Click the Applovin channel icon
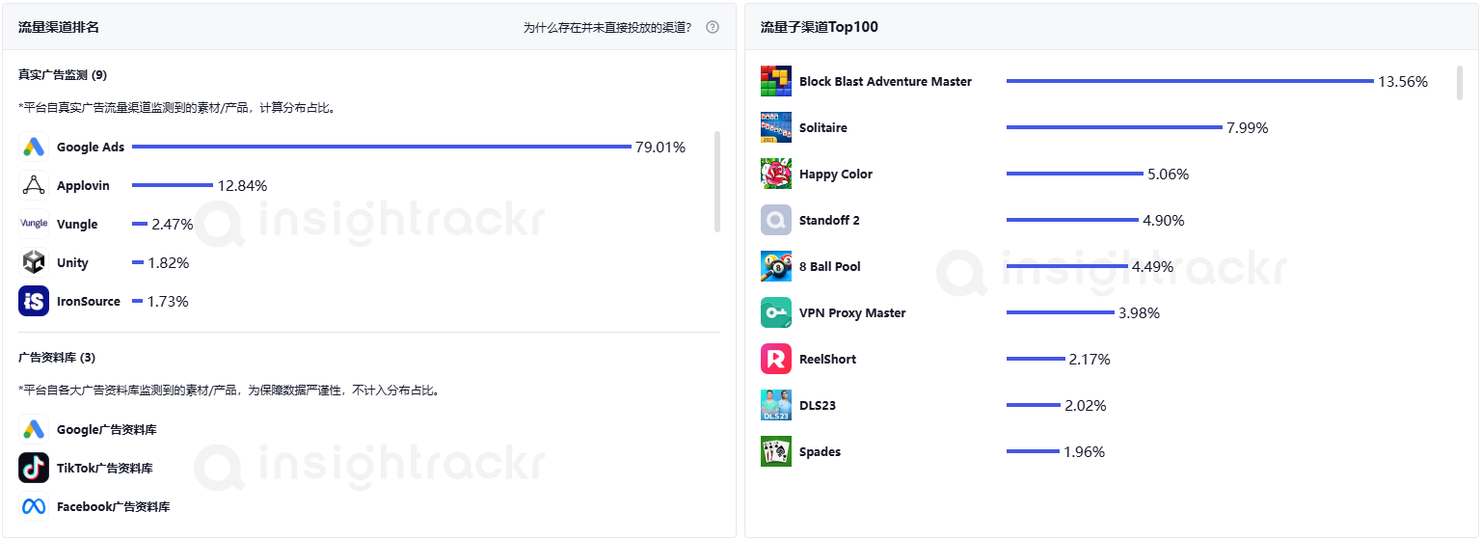 pos(34,185)
